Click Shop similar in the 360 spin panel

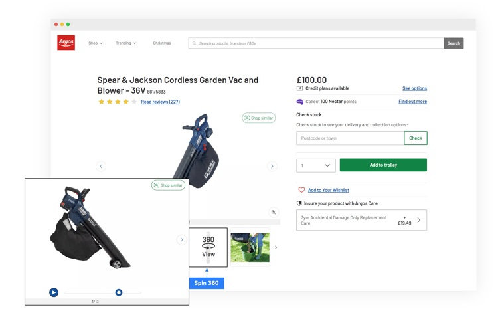(x=168, y=185)
